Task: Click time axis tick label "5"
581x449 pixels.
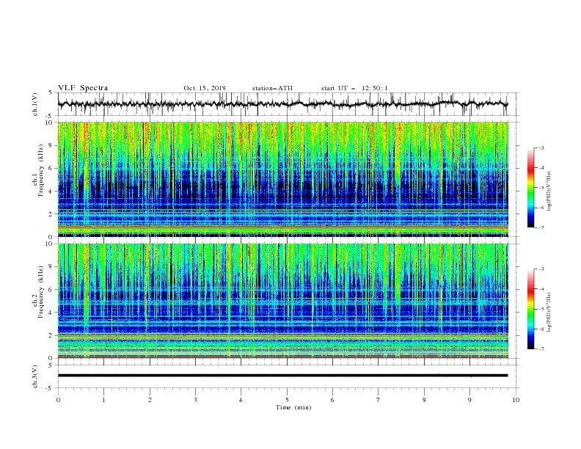Action: coord(287,400)
